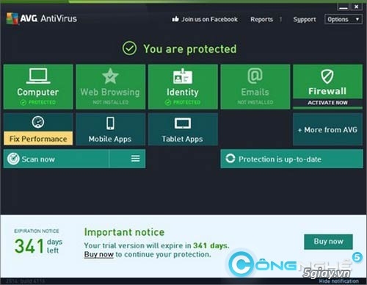Screen dimensions: 367x285
Task: Click the underlined Buy now link
Action: click(x=99, y=254)
